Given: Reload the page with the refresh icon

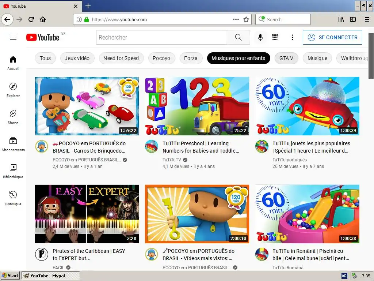Looking at the screenshot, I should click(31, 19).
